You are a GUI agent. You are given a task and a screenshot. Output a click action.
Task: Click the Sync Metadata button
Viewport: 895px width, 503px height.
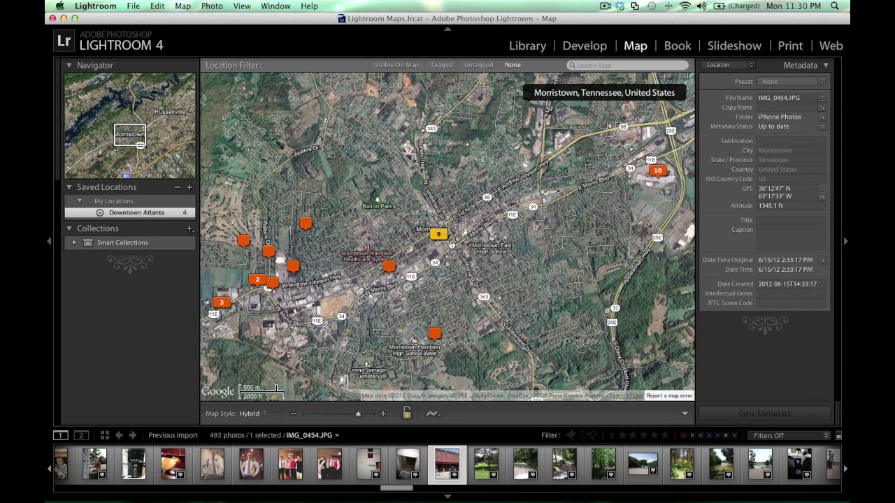(764, 414)
